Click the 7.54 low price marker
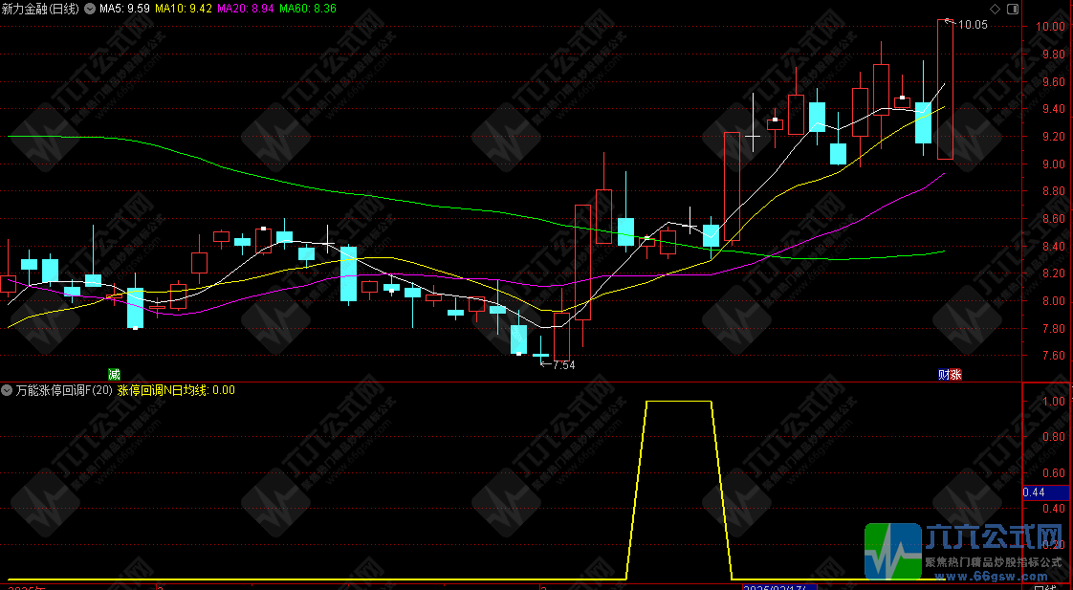This screenshot has width=1073, height=590. coord(564,365)
